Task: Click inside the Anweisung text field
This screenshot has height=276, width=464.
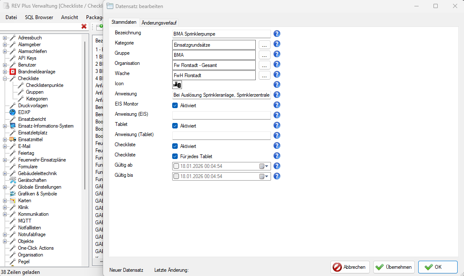Action: (221, 95)
